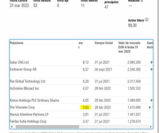159x133 pixels.
Task: Click the Posiciones column header
Action: (x=17, y=43)
